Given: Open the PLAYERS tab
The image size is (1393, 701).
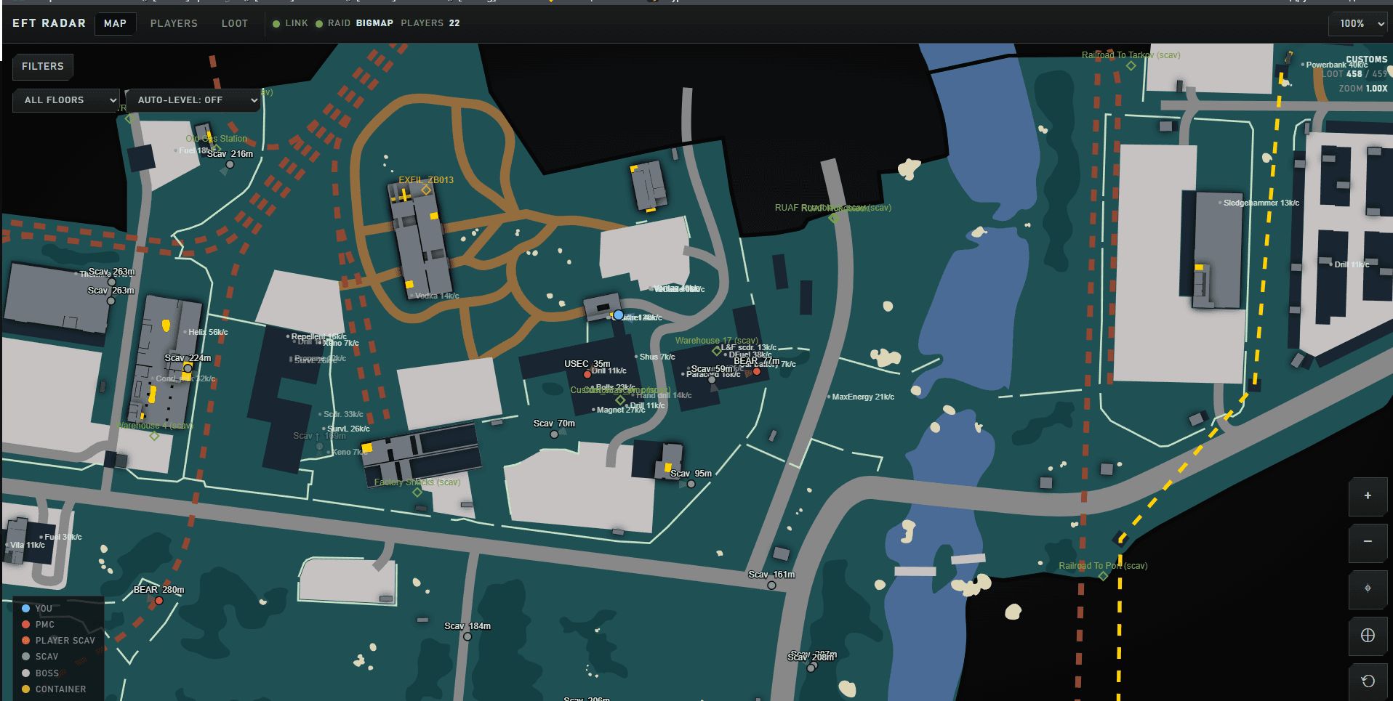Looking at the screenshot, I should [174, 23].
